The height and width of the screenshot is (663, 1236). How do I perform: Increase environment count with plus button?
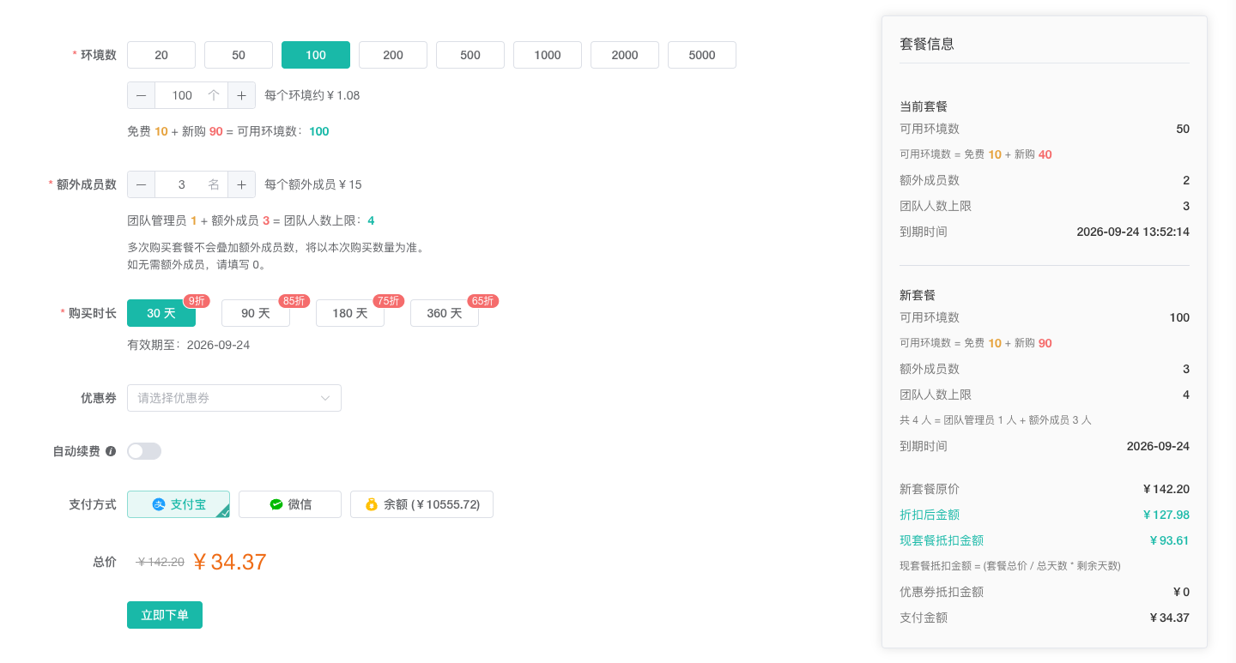(x=242, y=95)
